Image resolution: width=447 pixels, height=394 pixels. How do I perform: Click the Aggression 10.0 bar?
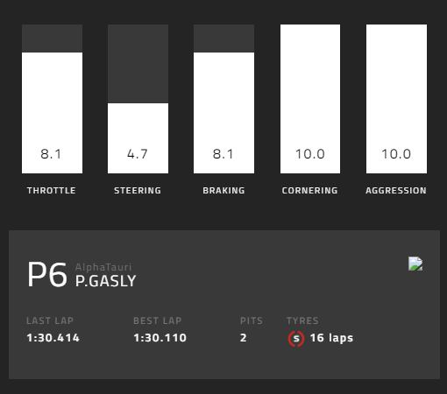pos(396,99)
